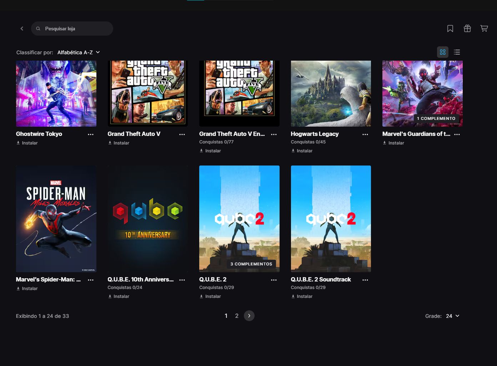Open Q.U.B.E. 10th Anniversary three-dot menu
Image resolution: width=497 pixels, height=366 pixels.
(x=182, y=280)
